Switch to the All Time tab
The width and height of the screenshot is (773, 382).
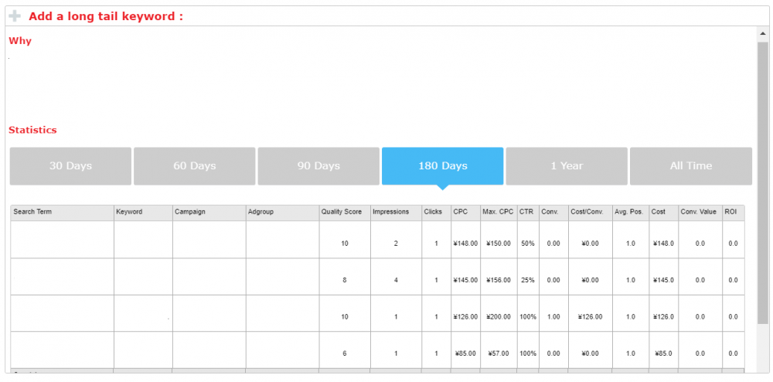tap(690, 166)
